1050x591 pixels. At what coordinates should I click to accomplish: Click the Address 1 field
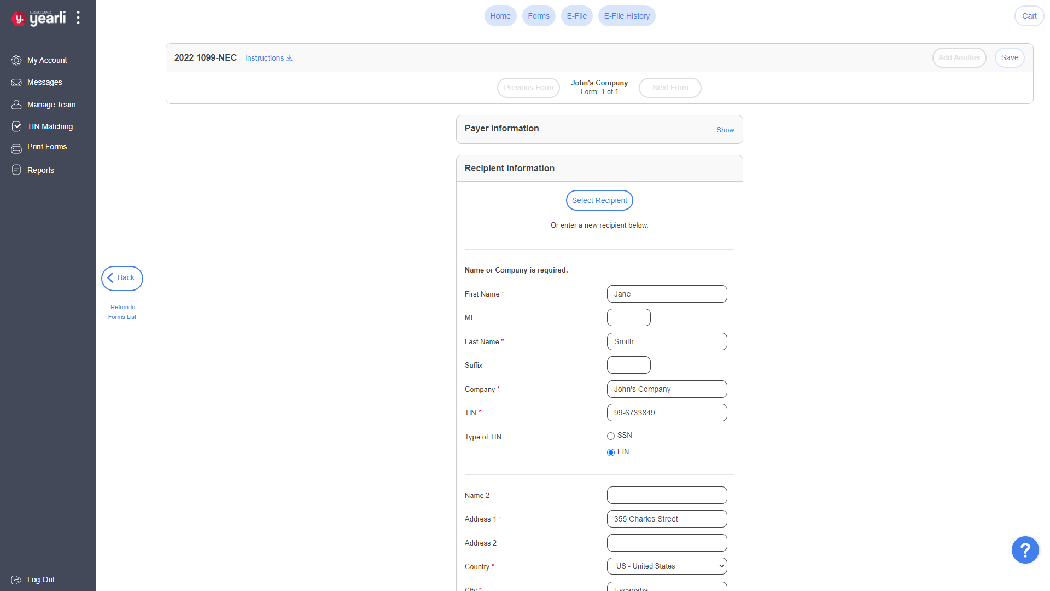[667, 519]
